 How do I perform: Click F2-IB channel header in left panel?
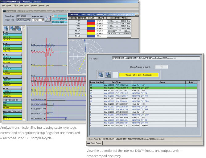12,43
